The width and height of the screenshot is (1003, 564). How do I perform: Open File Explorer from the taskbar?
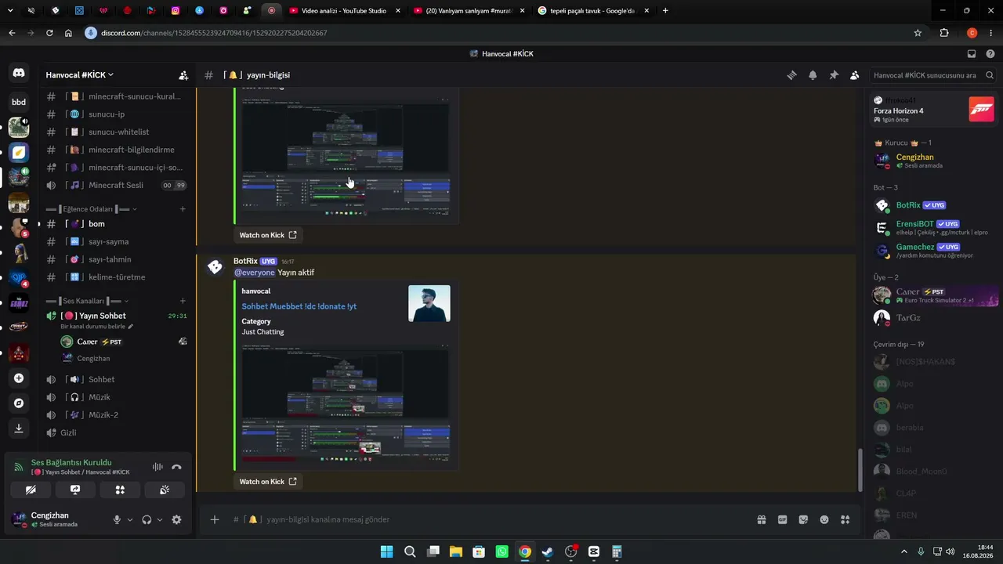point(456,551)
